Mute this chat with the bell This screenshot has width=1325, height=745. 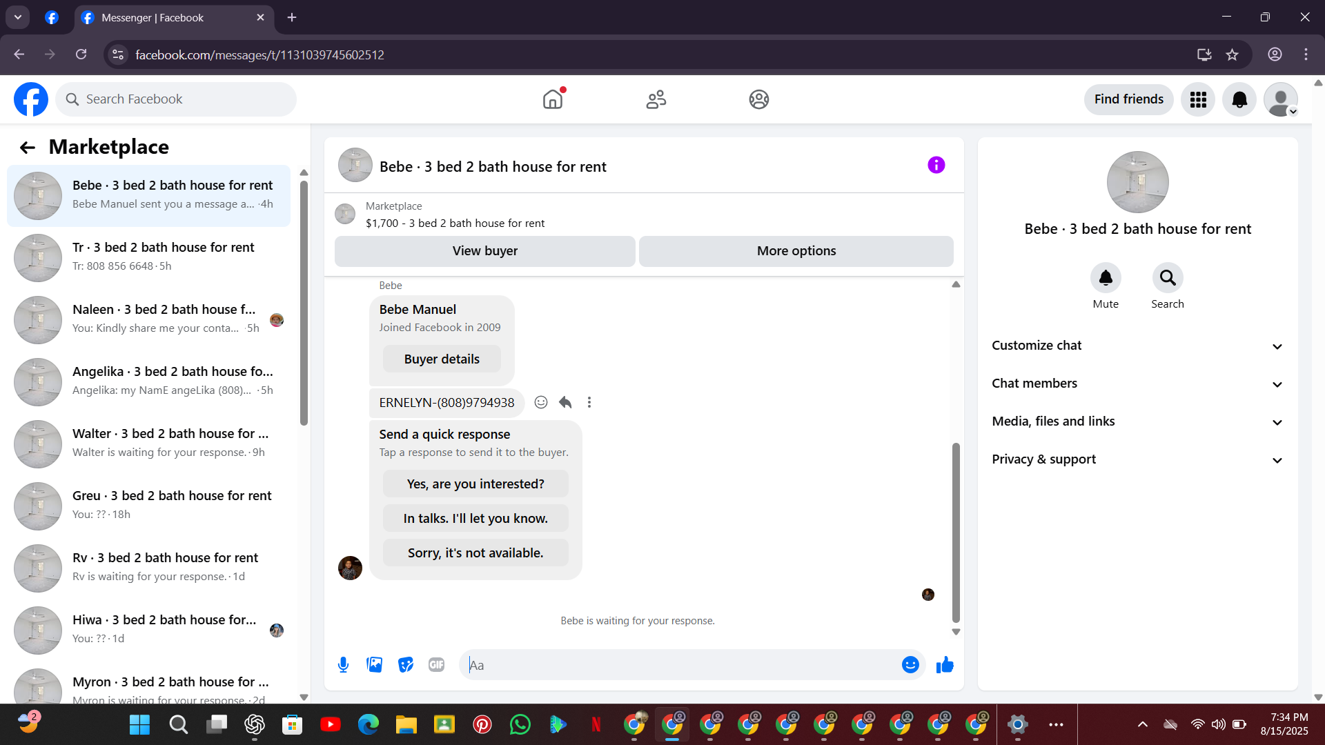tap(1105, 278)
